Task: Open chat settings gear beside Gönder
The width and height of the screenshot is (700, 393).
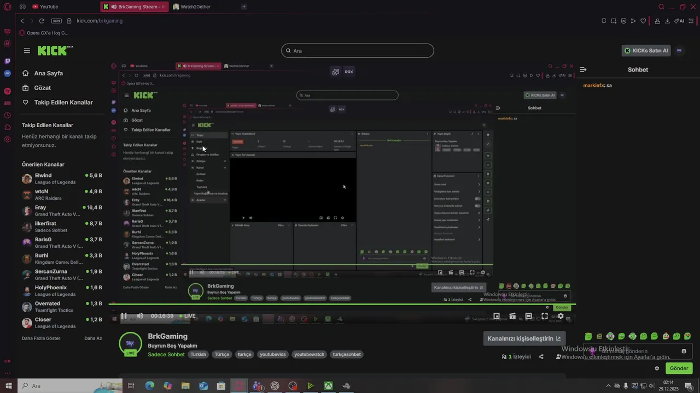Action: [657, 368]
